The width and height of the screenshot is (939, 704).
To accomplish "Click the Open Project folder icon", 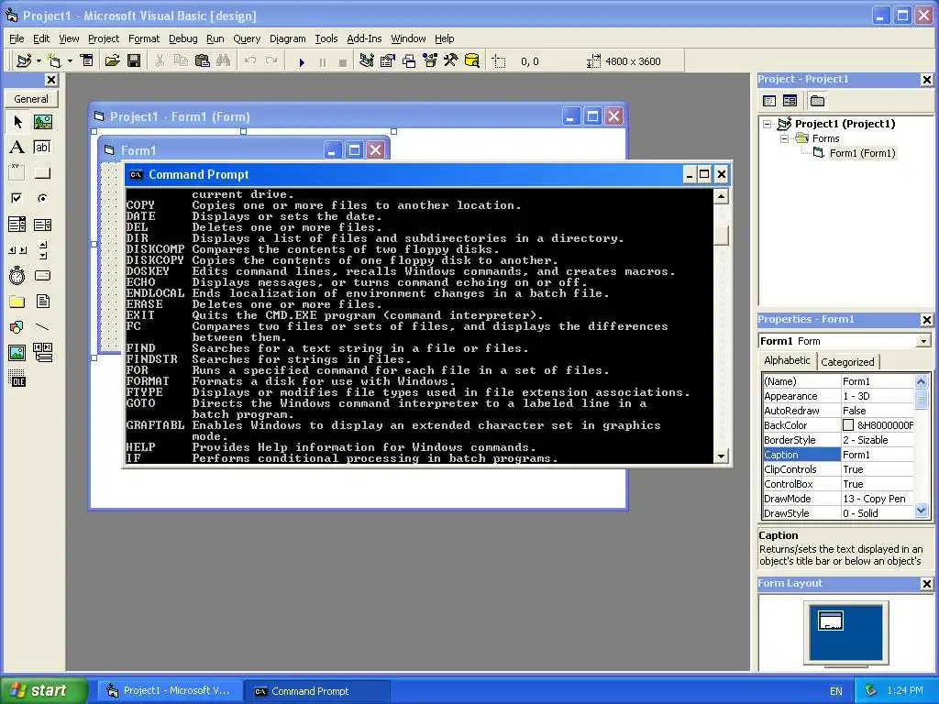I will (112, 61).
